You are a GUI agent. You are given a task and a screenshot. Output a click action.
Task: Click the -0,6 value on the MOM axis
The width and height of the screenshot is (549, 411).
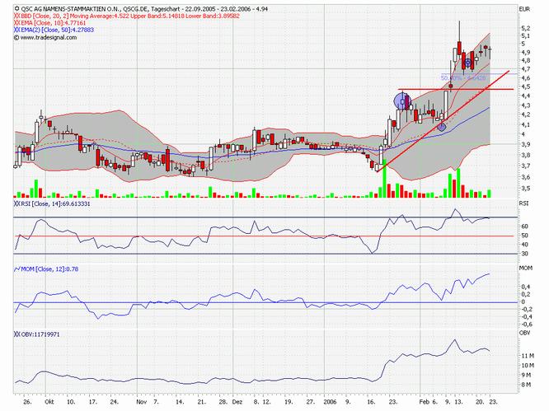[x=525, y=325]
